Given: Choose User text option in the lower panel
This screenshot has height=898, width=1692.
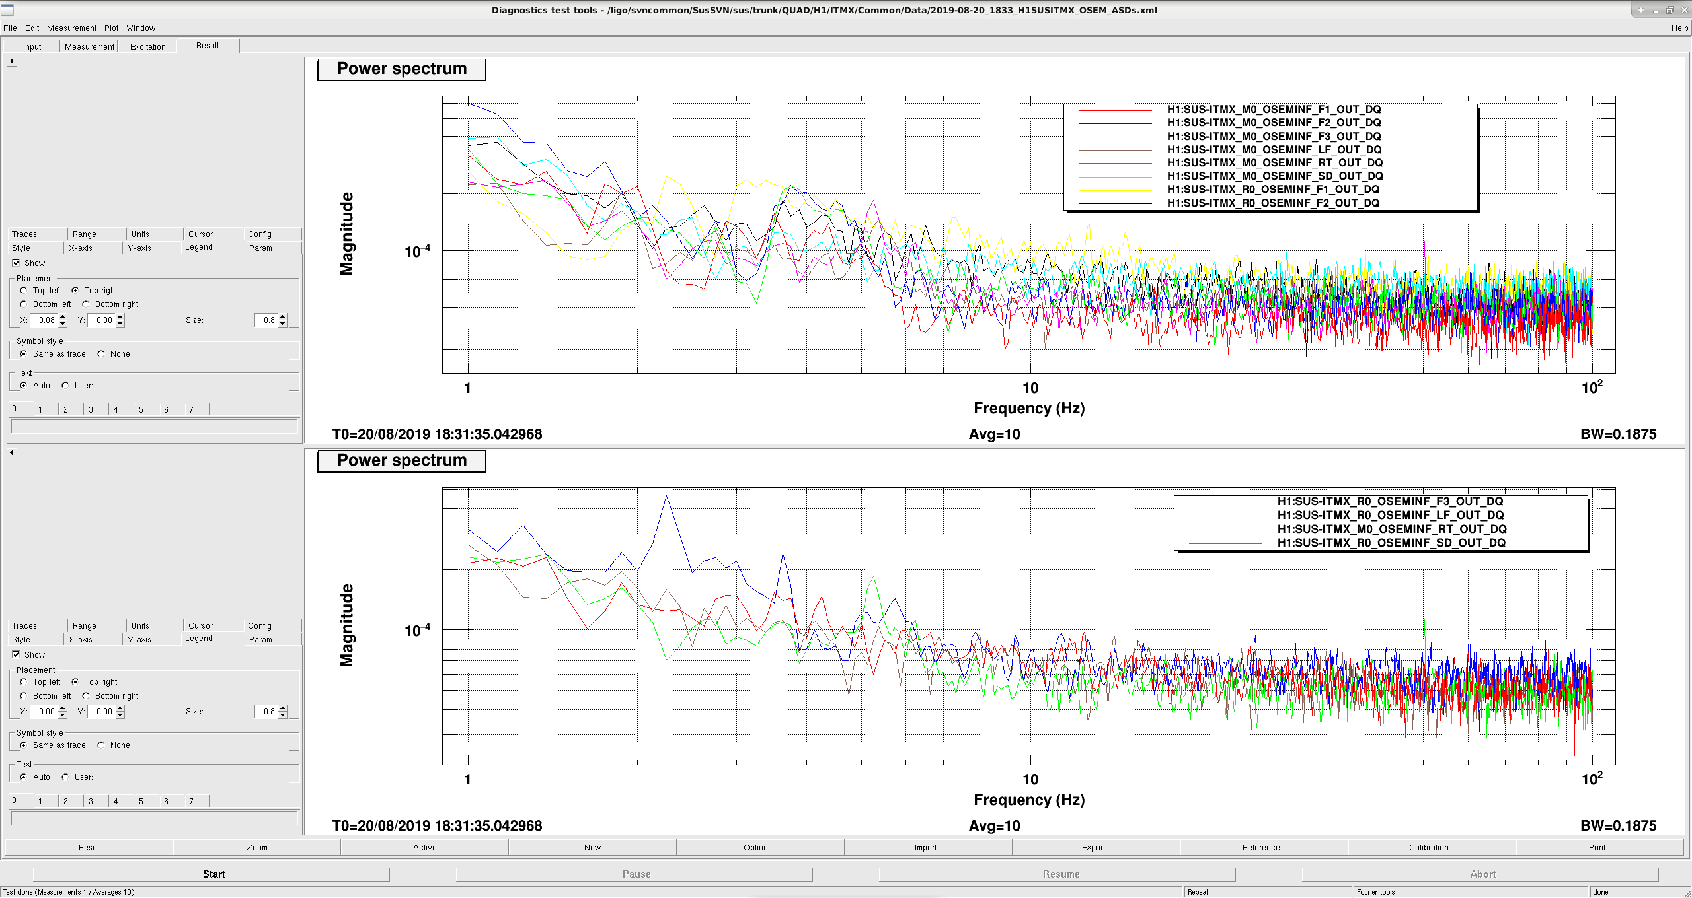Looking at the screenshot, I should pyautogui.click(x=65, y=777).
